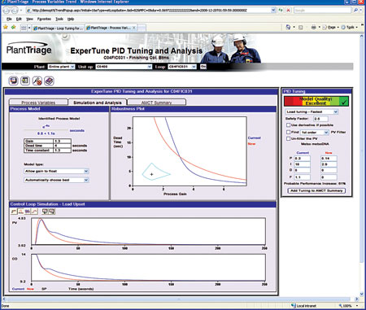366x310 pixels.
Task: Click the Safety Factor input field
Action: pyautogui.click(x=320, y=119)
